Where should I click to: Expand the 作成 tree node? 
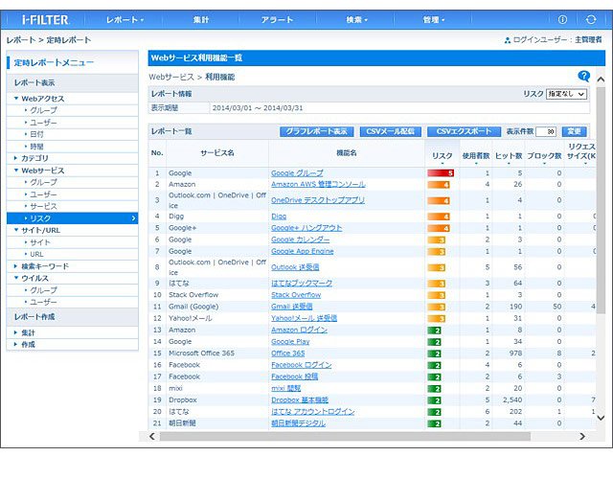tap(16, 345)
